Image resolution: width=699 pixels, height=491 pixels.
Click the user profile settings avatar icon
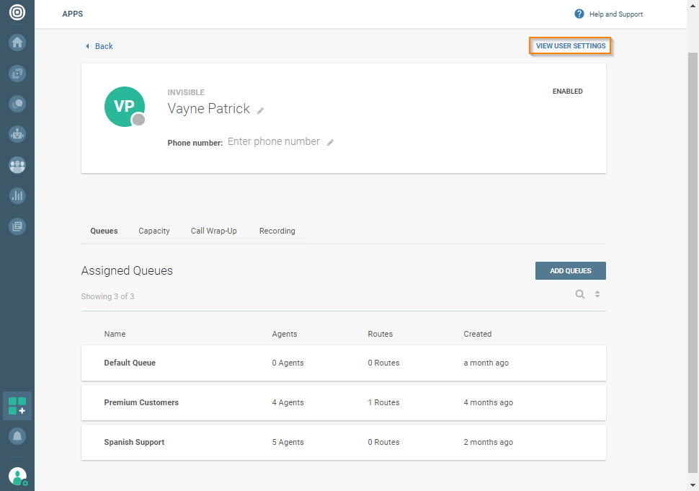point(17,476)
